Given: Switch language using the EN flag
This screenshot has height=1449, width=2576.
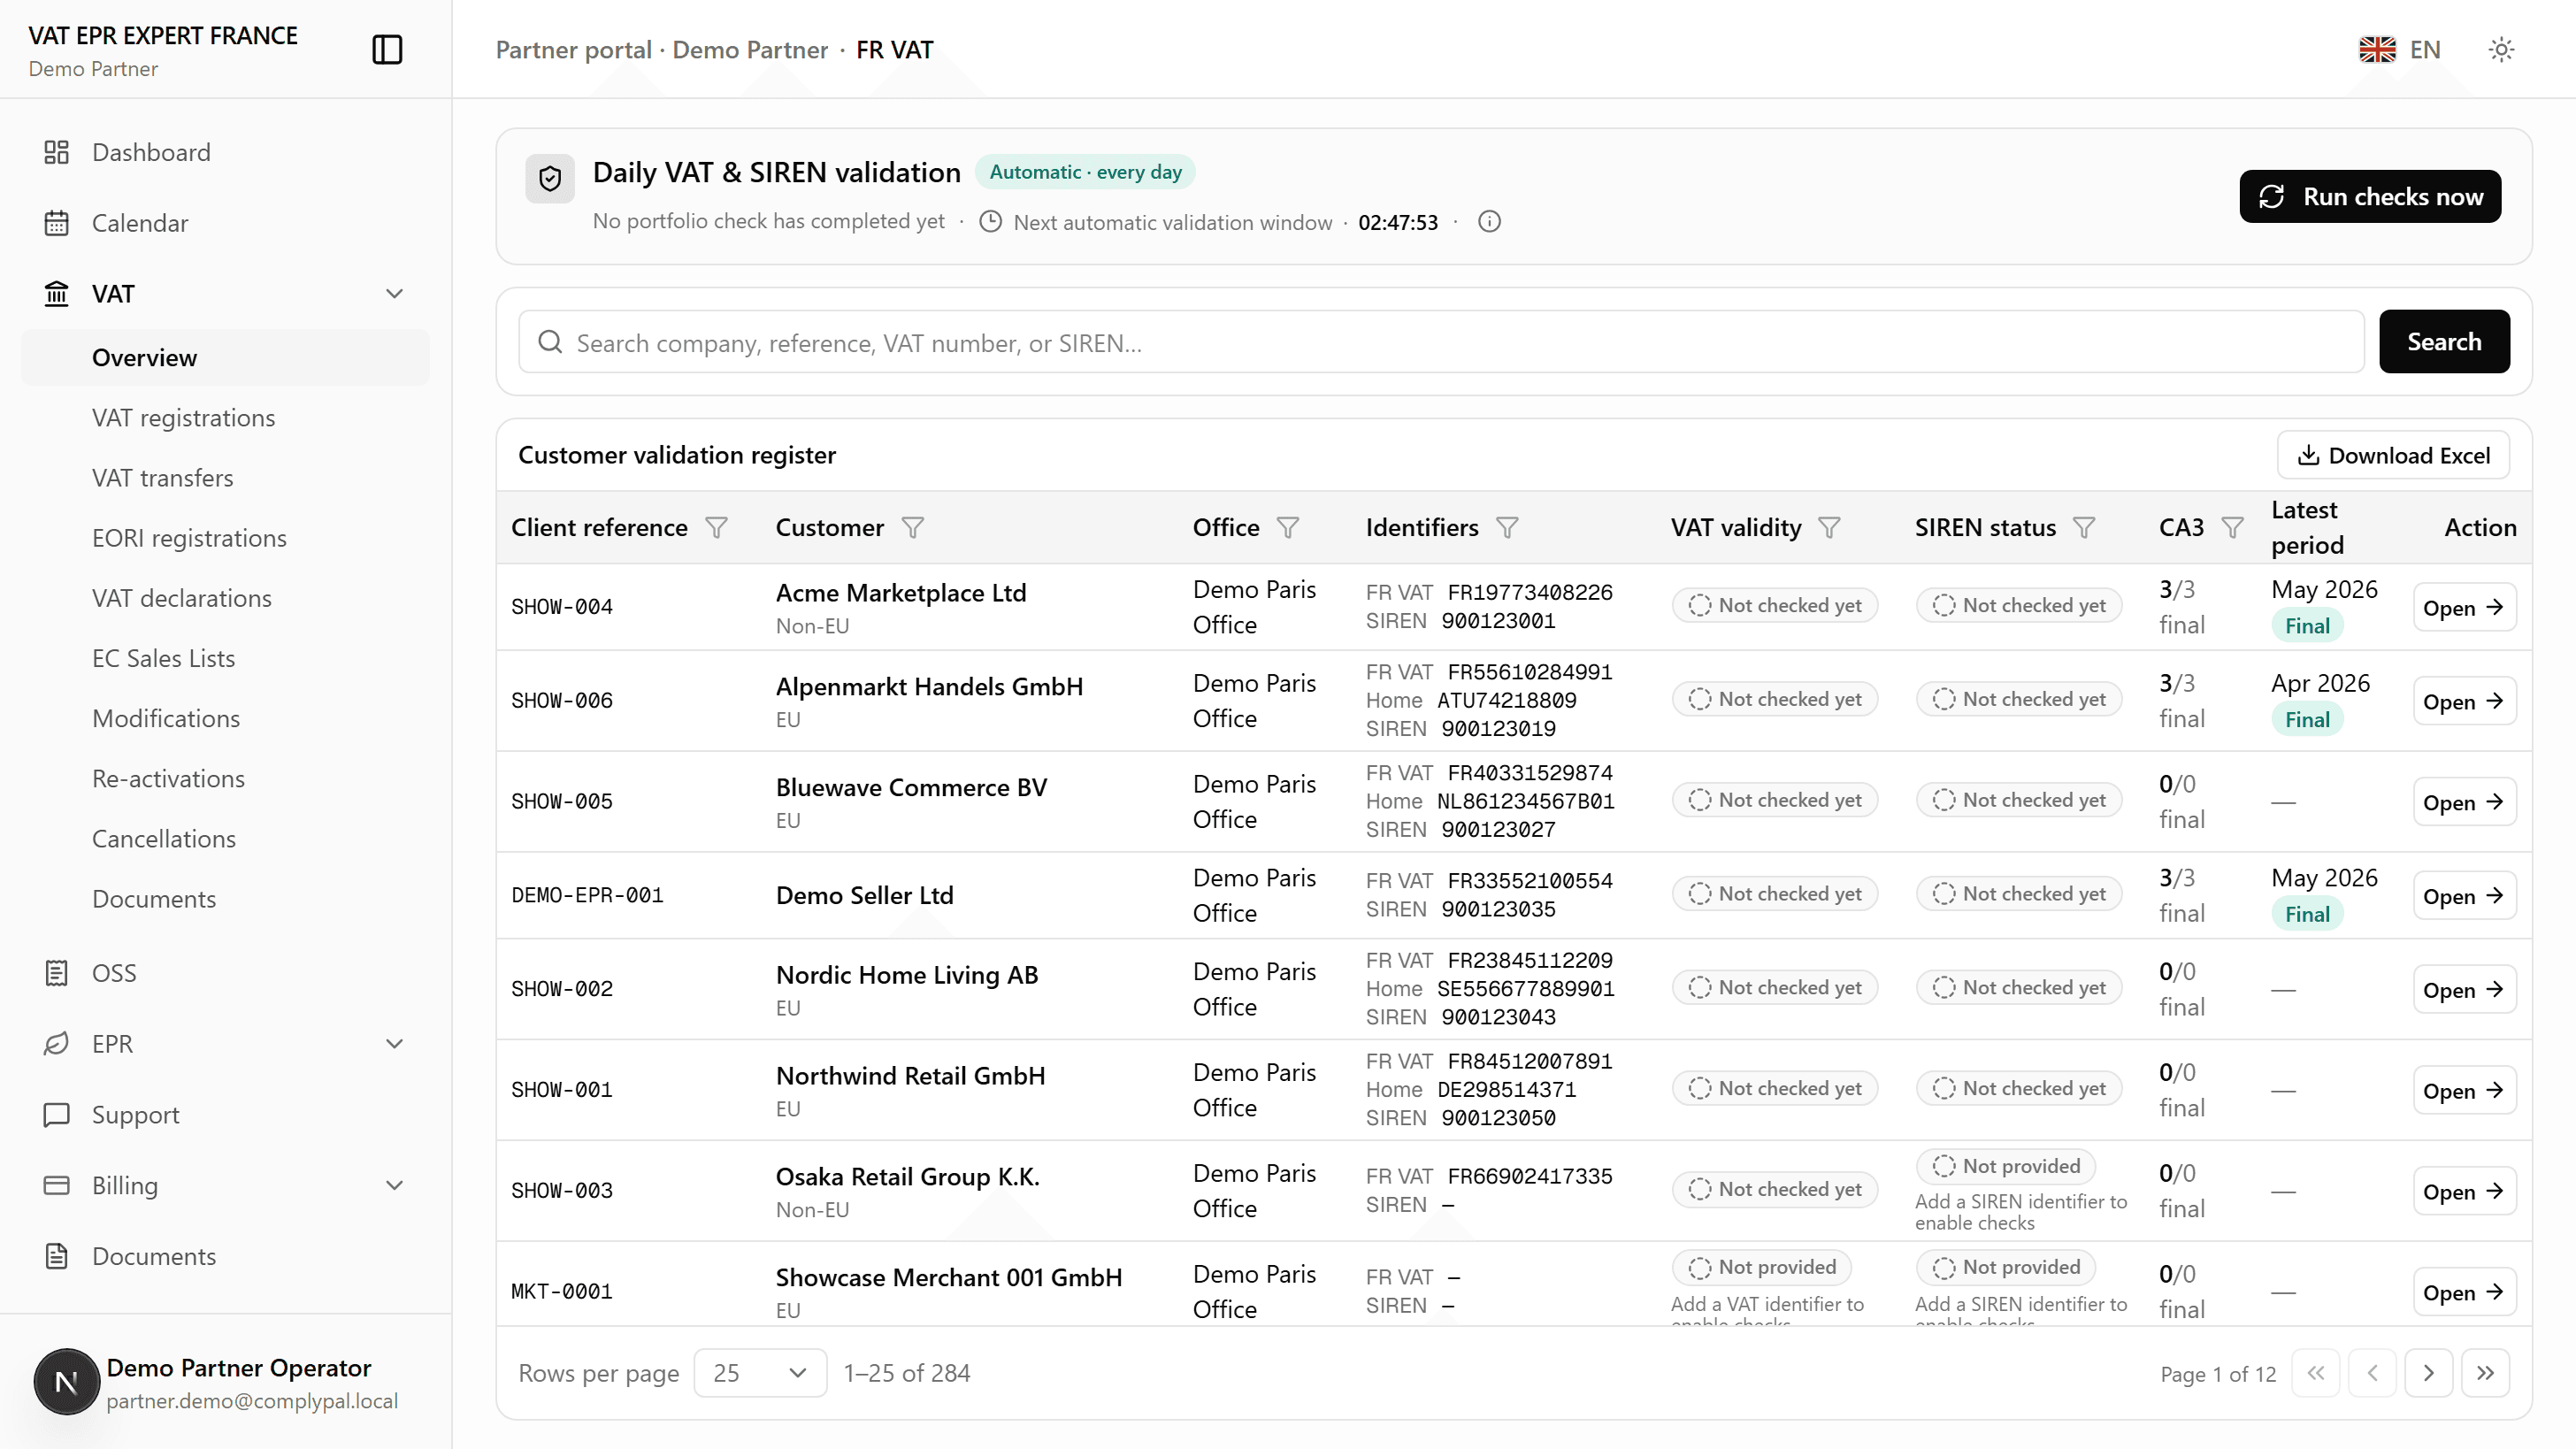Looking at the screenshot, I should (2399, 49).
